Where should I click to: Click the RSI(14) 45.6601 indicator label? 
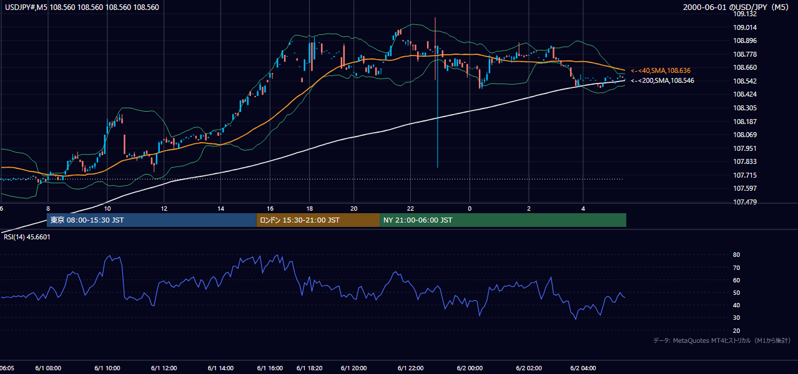pos(26,237)
